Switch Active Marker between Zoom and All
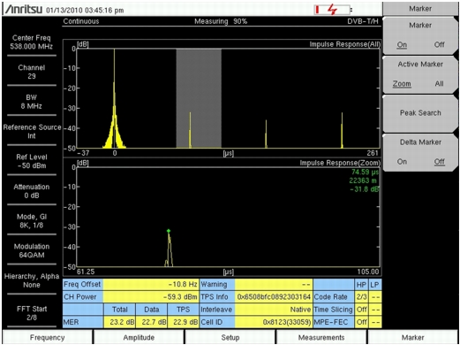Image resolution: width=460 pixels, height=345 pixels. (420, 74)
